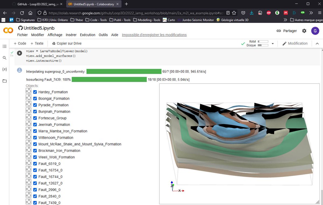The height and width of the screenshot is (205, 323).
Task: Open Modelling -Tools bookmark folder
Action: 147,20
